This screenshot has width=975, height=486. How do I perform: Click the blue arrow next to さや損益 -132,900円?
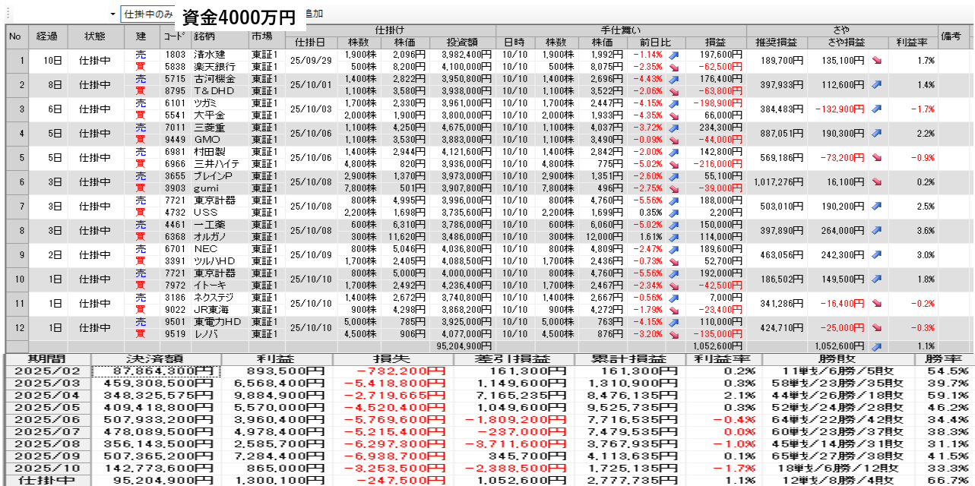pos(877,109)
